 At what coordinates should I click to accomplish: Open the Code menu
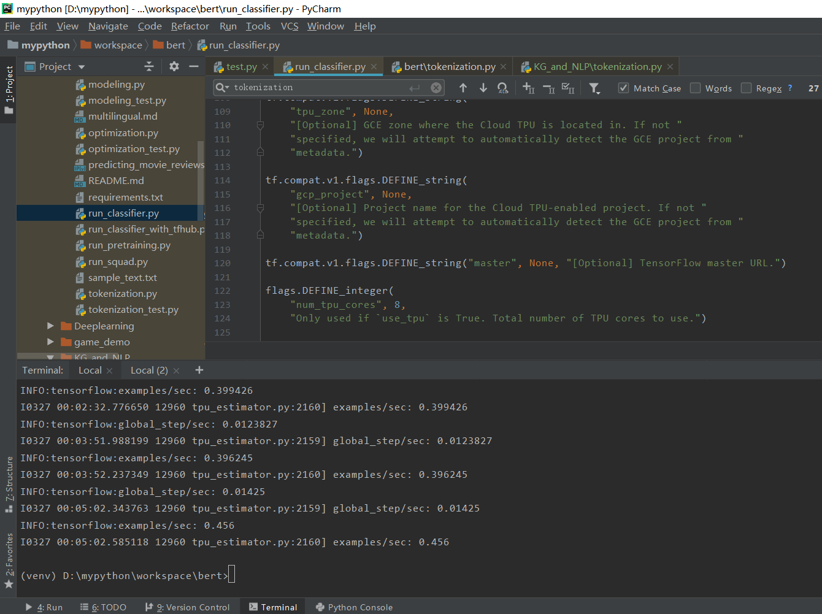(150, 26)
